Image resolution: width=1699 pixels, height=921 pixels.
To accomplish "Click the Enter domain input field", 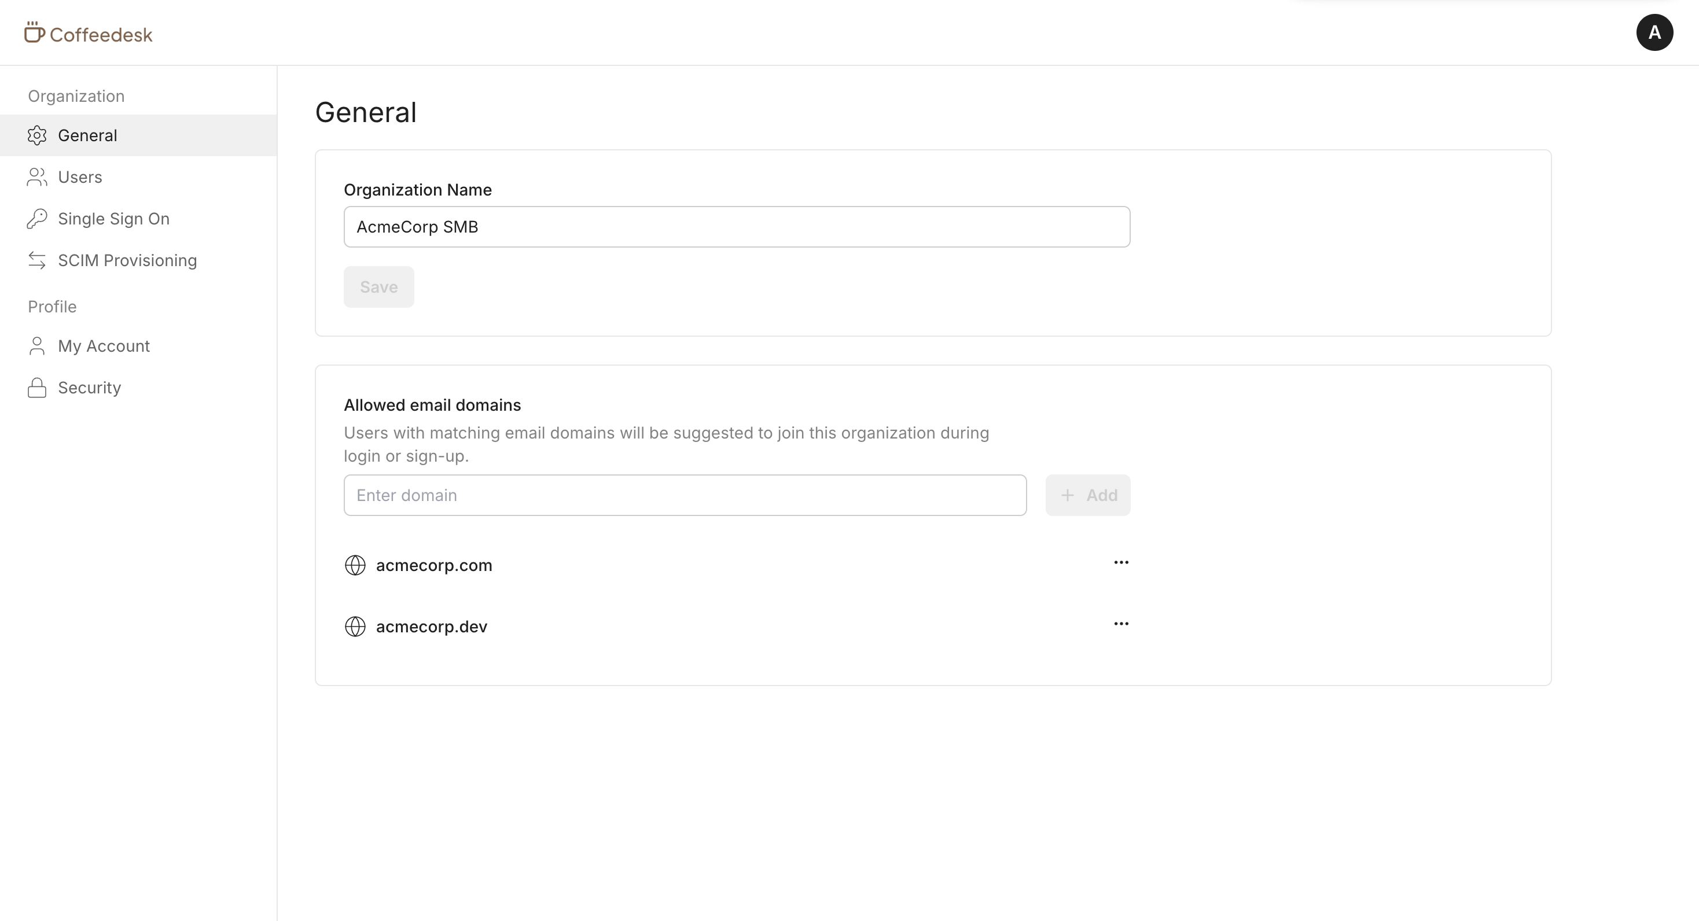I will click(684, 495).
